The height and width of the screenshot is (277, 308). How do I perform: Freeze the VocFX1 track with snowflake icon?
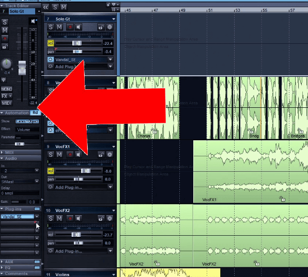point(110,155)
